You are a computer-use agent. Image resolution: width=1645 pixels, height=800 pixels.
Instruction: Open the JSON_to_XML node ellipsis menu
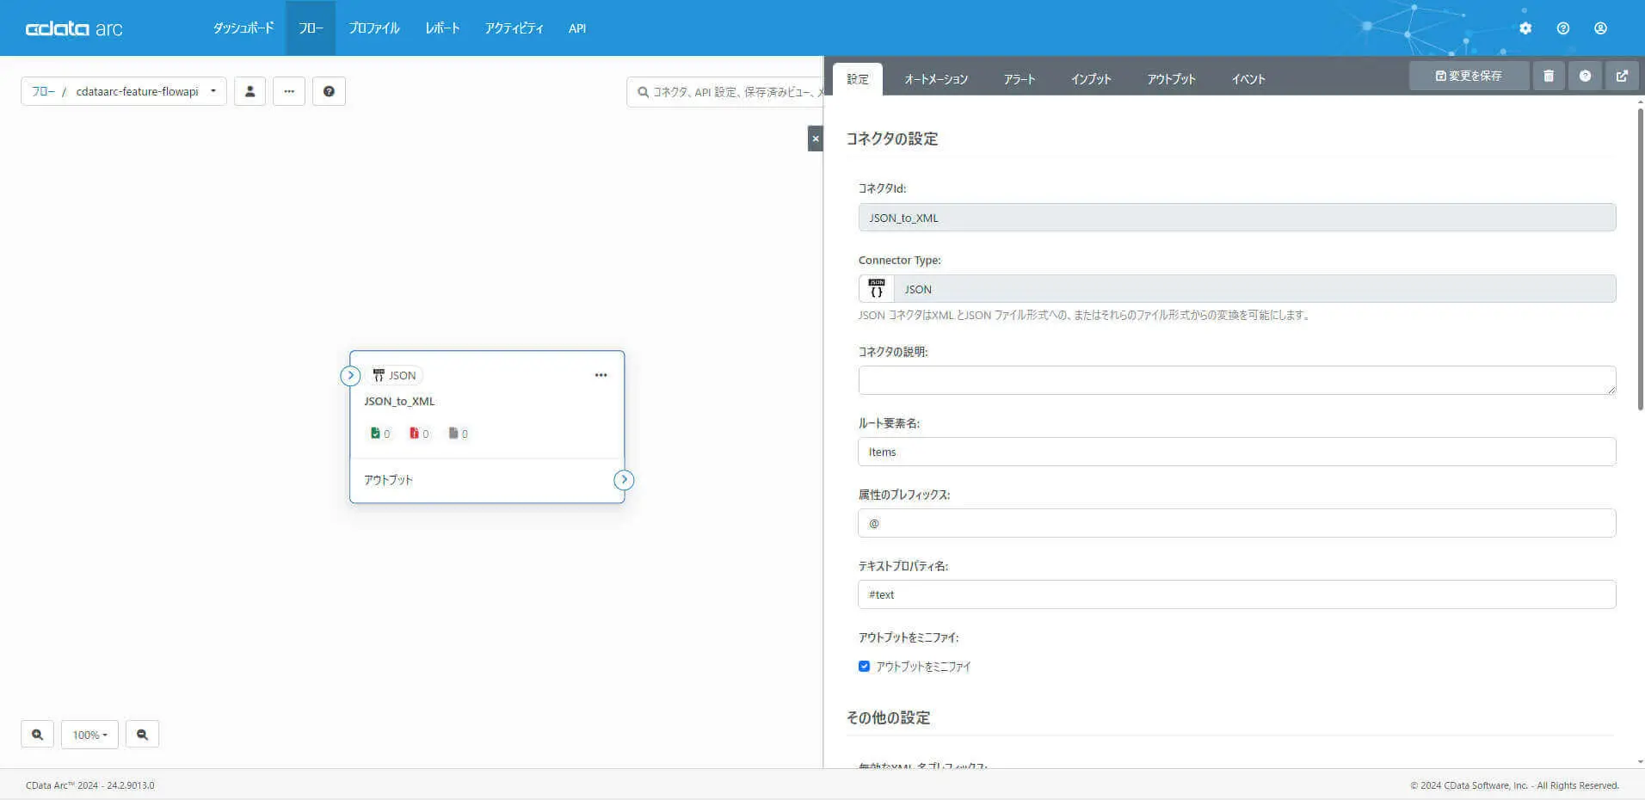[601, 375]
